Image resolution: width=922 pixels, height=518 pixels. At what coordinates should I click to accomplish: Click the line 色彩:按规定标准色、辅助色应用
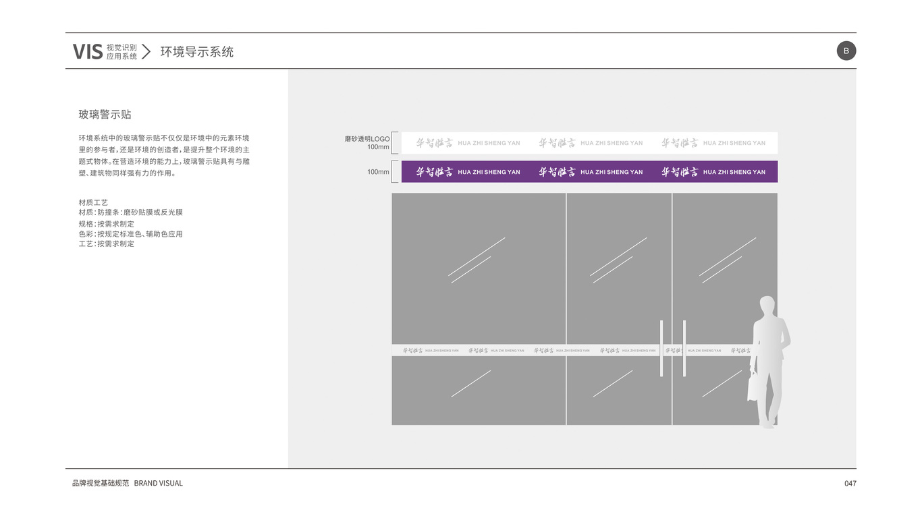[130, 234]
